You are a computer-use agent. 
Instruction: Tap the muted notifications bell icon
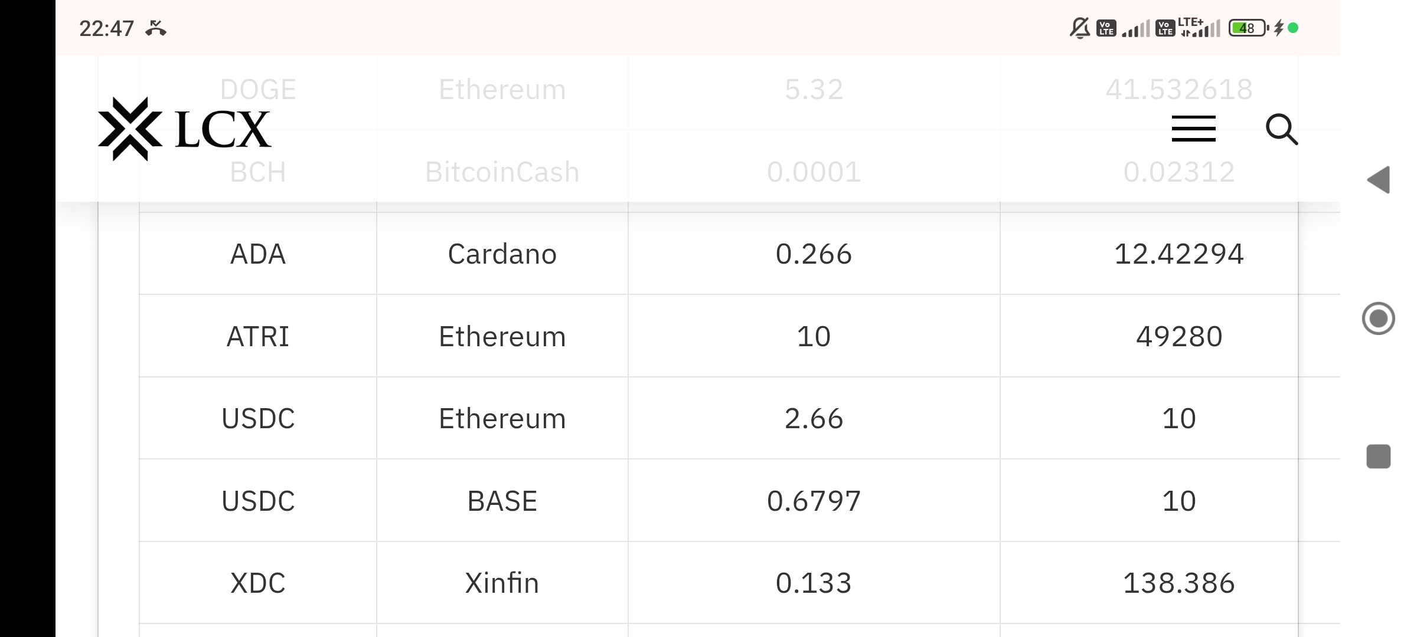click(1080, 28)
